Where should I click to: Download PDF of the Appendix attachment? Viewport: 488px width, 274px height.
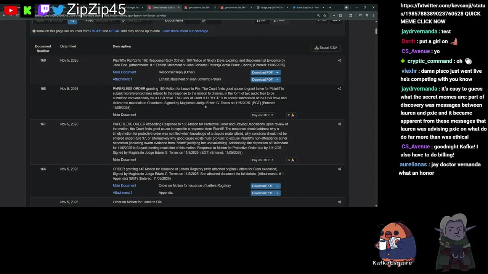tap(262, 193)
